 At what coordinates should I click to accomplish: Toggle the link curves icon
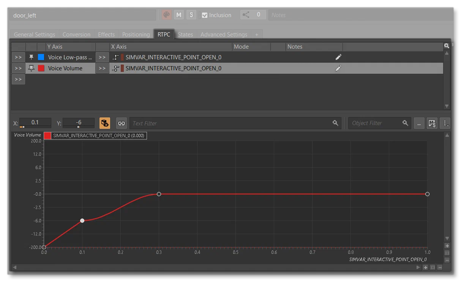pyautogui.click(x=122, y=123)
